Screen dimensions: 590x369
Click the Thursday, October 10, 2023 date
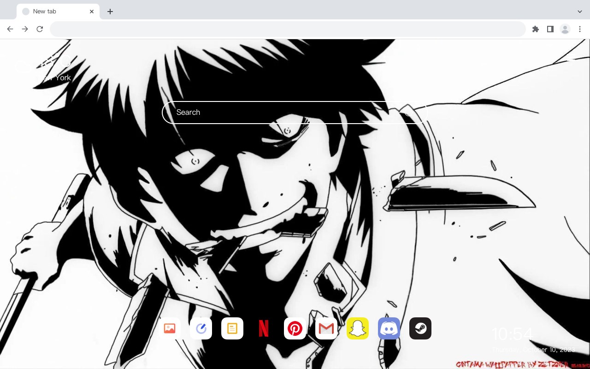534,350
